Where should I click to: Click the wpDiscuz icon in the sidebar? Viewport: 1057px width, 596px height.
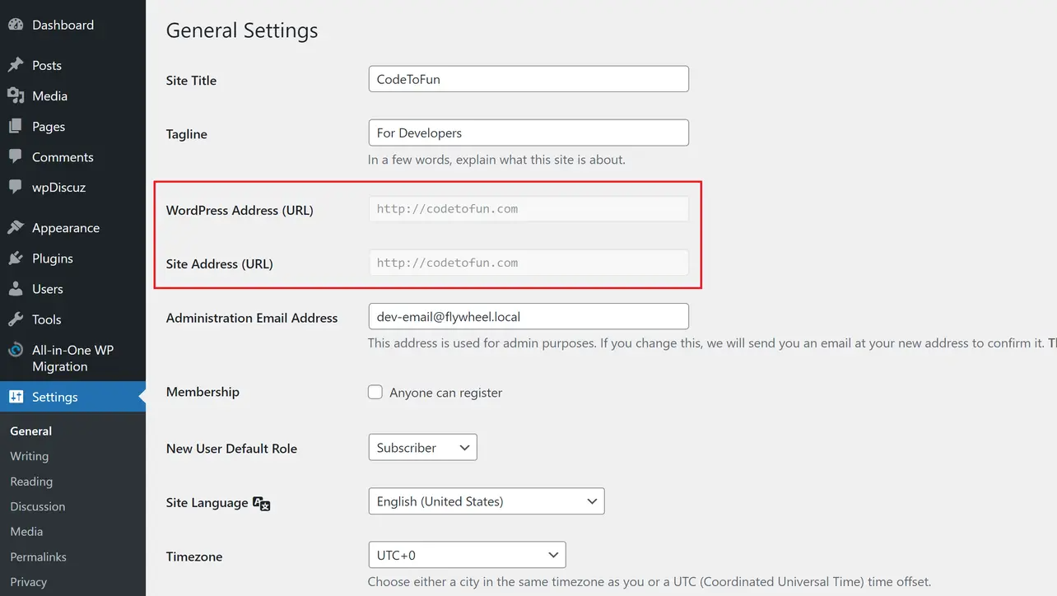coord(16,187)
